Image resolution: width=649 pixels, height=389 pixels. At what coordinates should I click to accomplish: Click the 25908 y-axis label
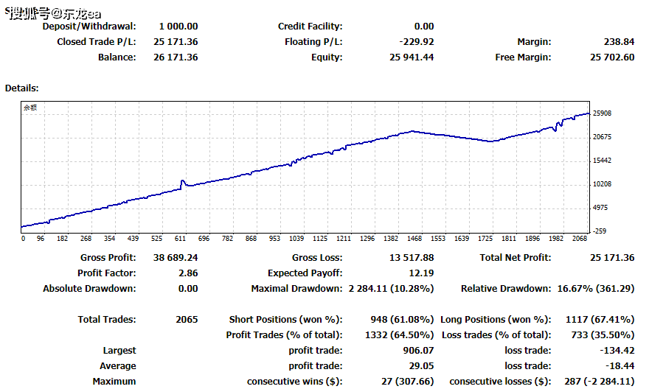pyautogui.click(x=603, y=113)
